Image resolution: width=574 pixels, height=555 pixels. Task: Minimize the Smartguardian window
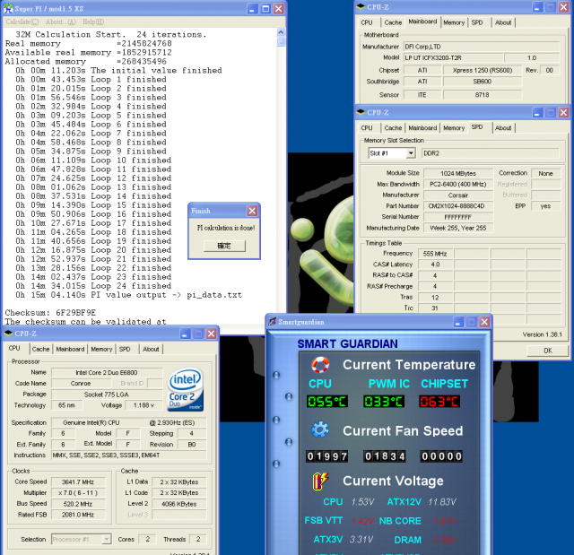click(458, 322)
